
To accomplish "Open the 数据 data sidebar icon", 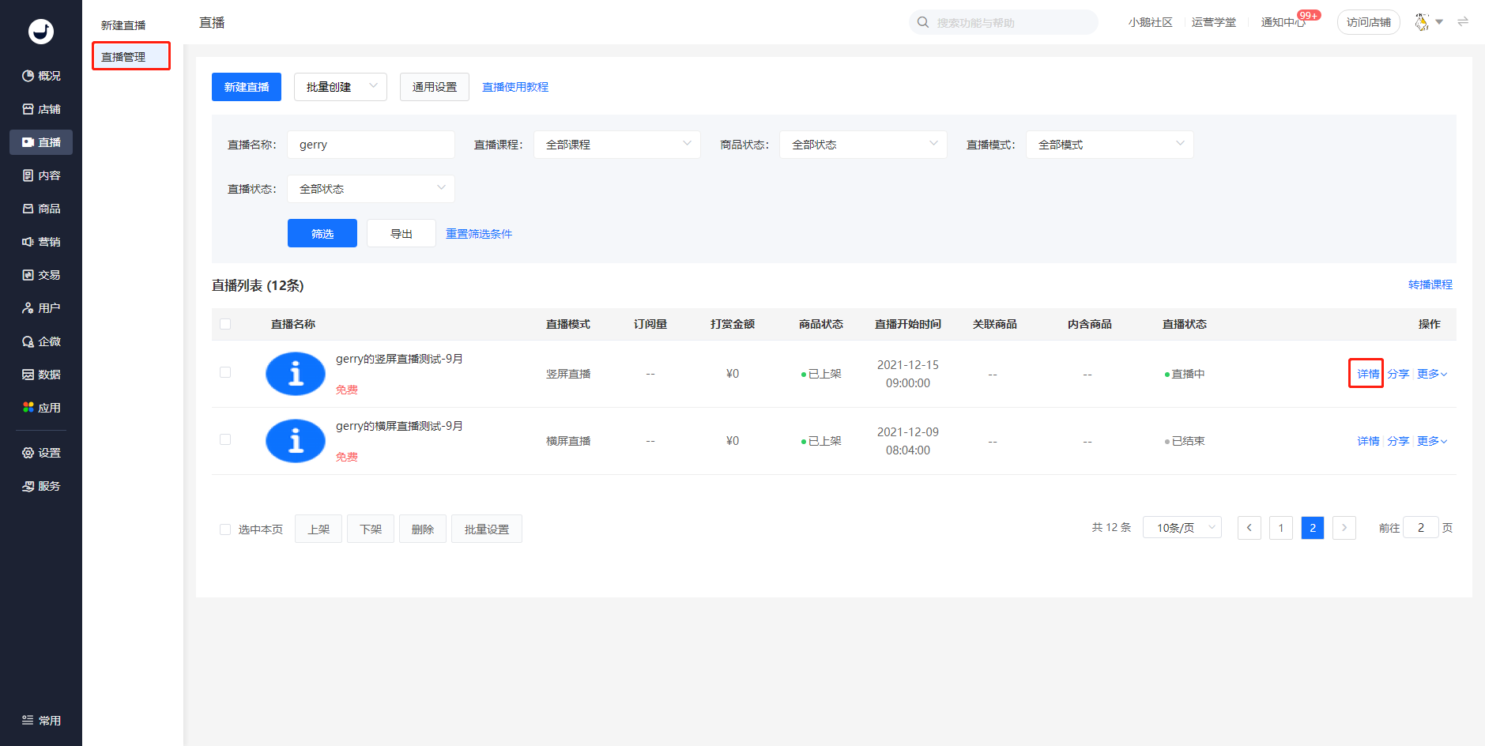I will (28, 375).
